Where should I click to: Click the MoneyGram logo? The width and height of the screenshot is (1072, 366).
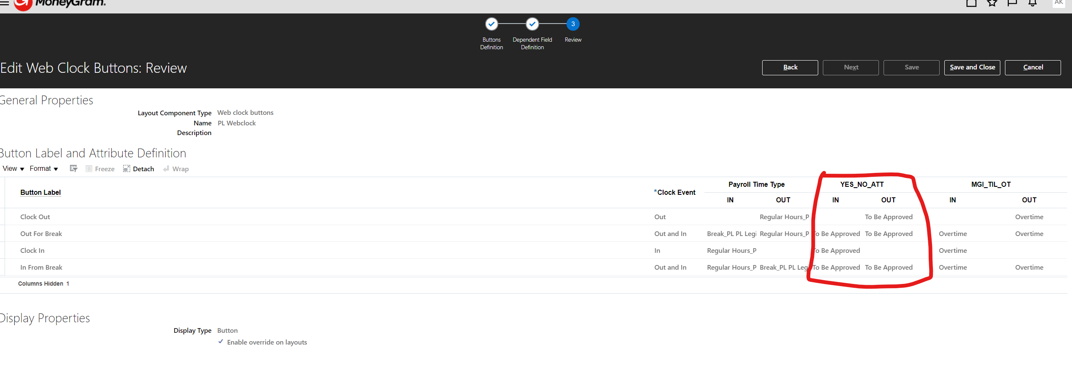click(60, 4)
